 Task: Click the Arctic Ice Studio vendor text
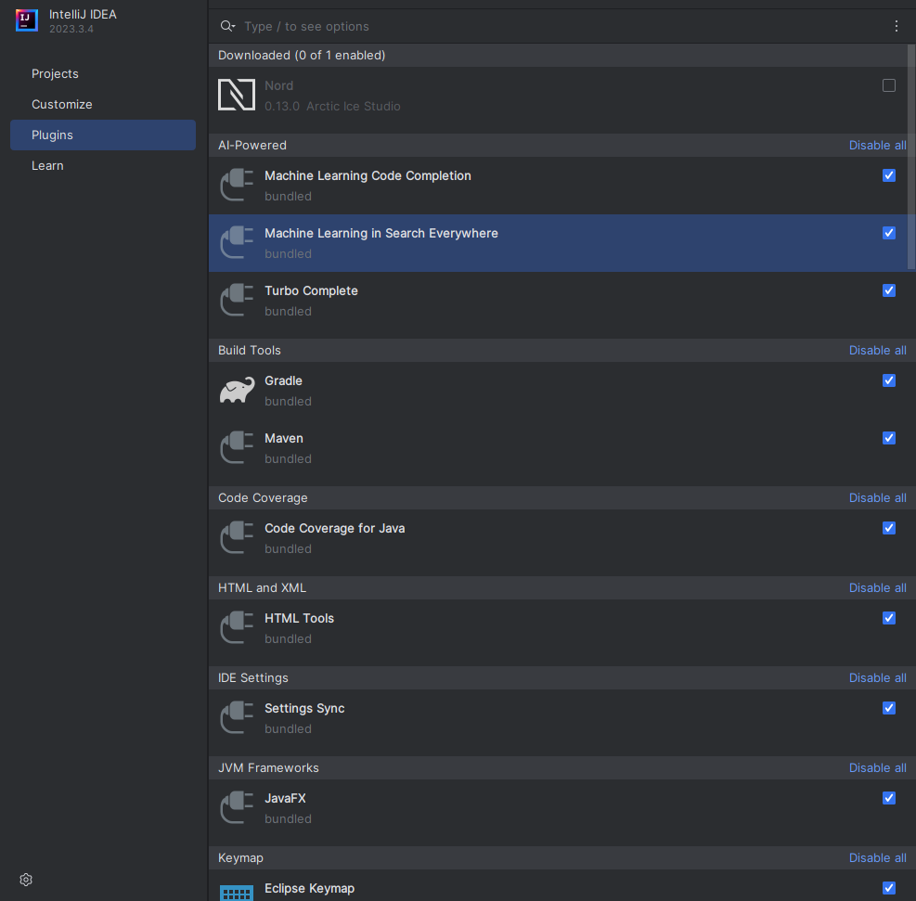[x=353, y=107]
